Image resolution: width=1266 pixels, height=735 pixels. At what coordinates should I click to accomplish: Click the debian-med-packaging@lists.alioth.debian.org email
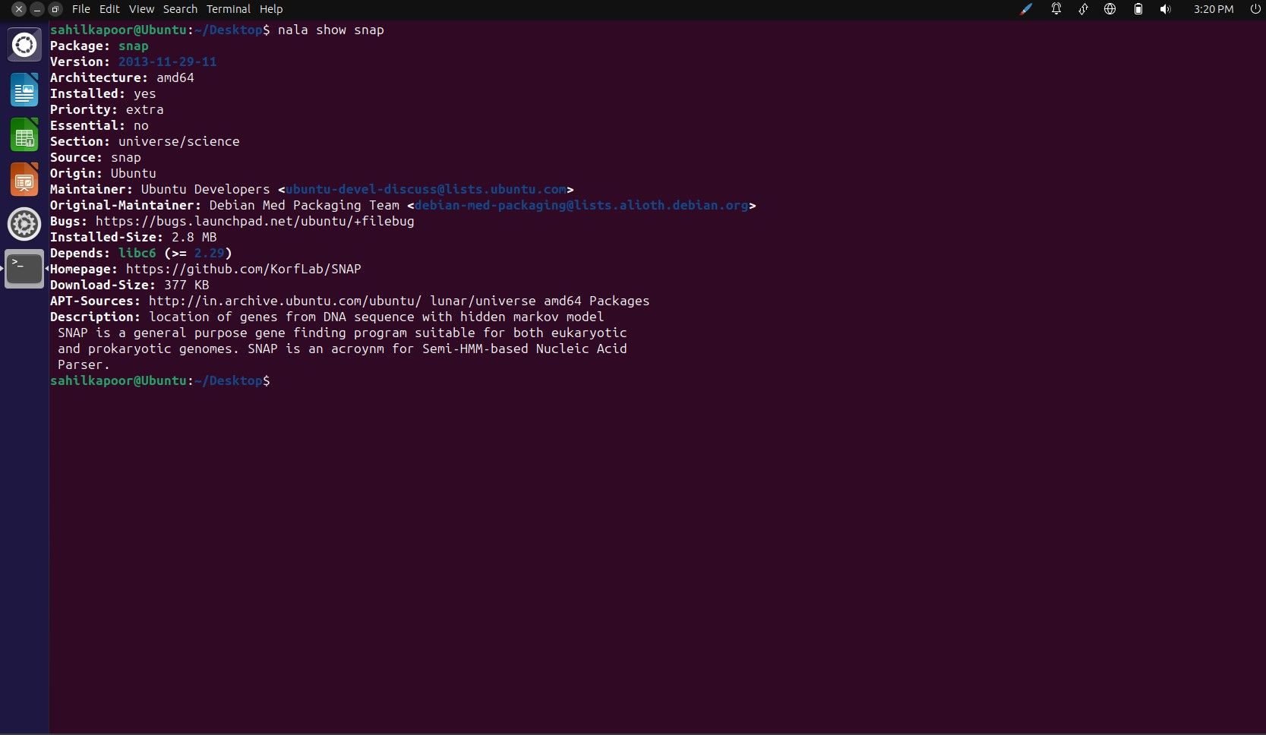point(582,205)
